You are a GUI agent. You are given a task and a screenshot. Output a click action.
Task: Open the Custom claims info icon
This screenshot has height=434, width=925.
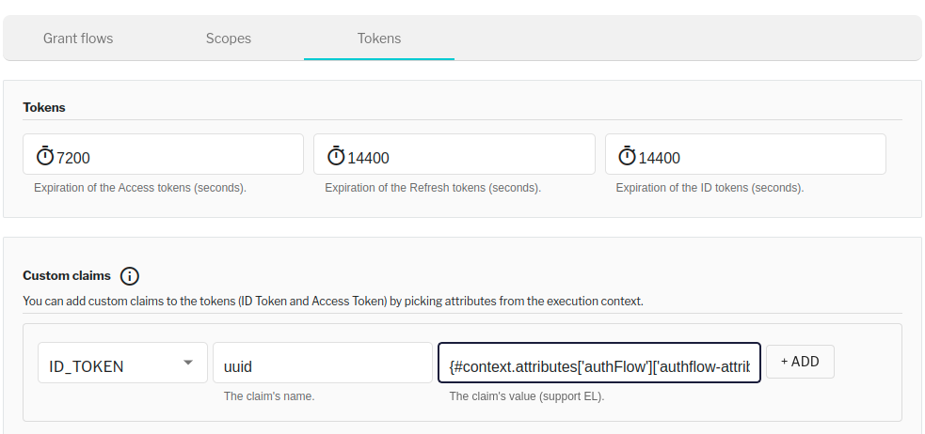(130, 276)
